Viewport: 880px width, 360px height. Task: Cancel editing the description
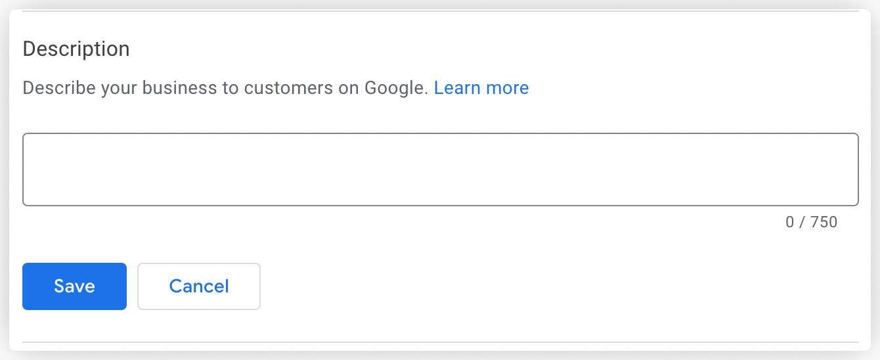198,286
